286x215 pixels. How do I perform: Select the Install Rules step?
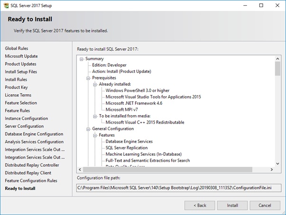16,80
